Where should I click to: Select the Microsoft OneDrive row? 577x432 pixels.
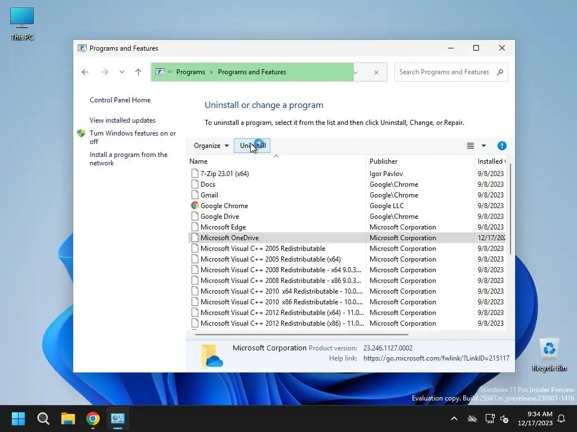(347, 238)
